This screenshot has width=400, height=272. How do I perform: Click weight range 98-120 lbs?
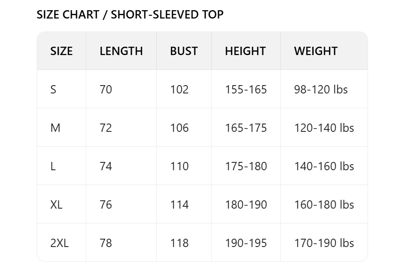click(321, 89)
